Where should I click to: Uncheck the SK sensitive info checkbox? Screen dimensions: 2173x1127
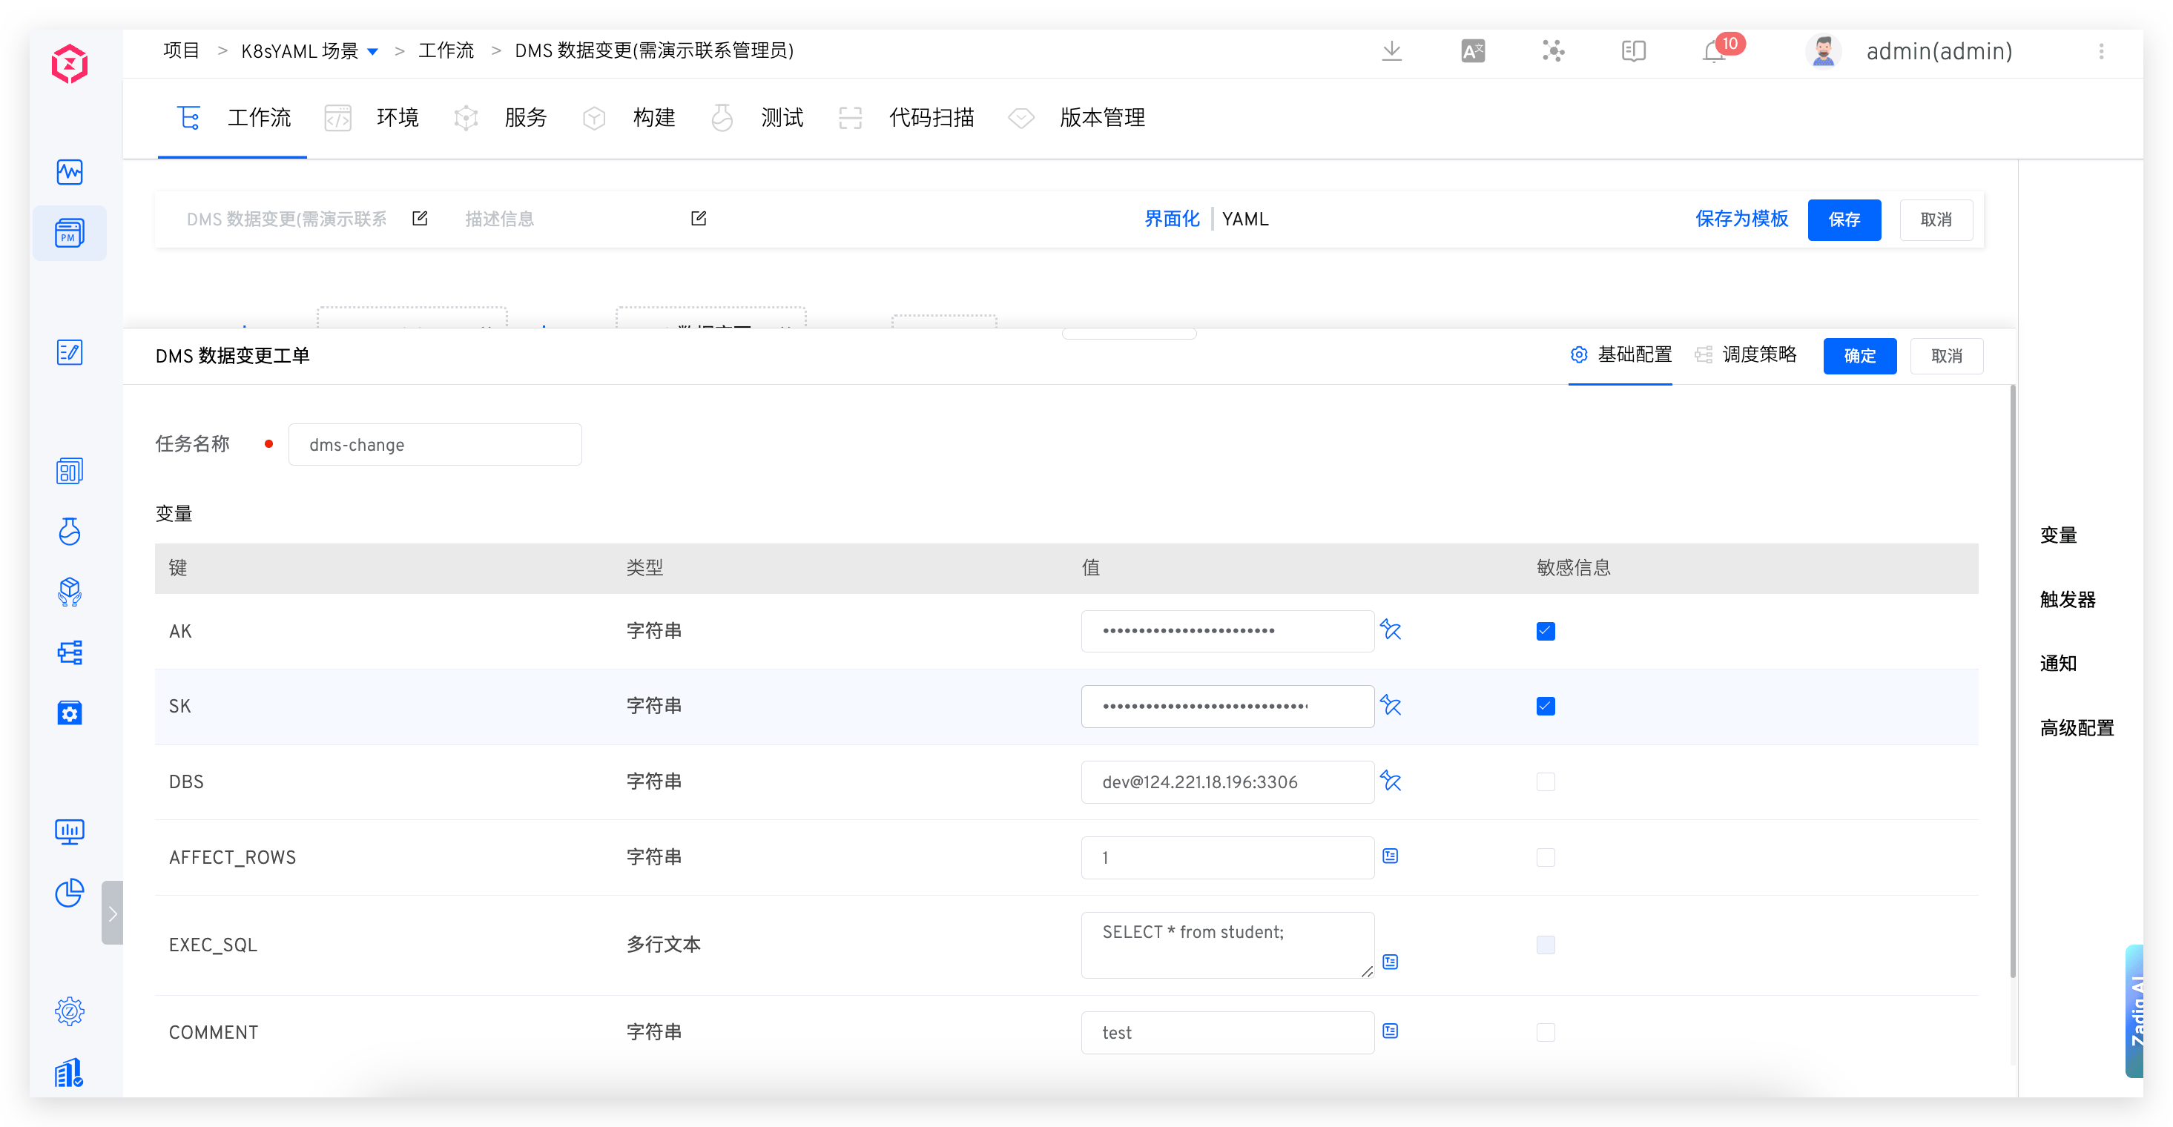click(x=1546, y=706)
